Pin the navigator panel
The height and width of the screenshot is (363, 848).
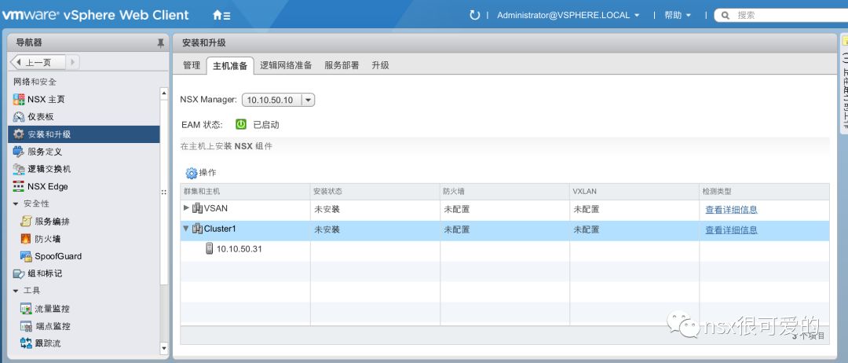click(x=160, y=42)
